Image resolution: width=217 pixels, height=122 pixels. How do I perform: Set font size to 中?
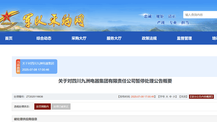(x=171, y=97)
